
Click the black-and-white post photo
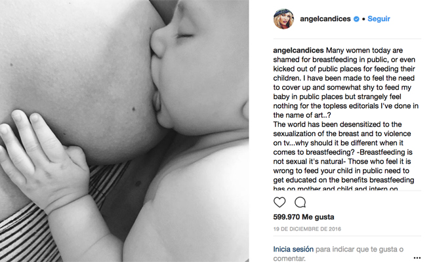pyautogui.click(x=124, y=131)
